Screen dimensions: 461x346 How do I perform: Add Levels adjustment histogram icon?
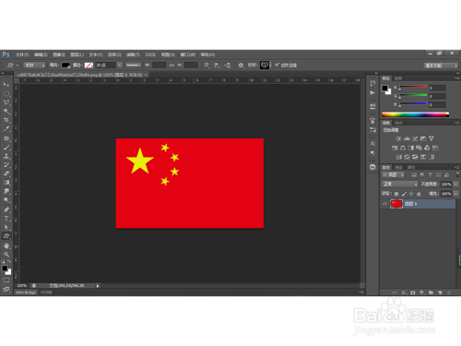tap(407, 138)
